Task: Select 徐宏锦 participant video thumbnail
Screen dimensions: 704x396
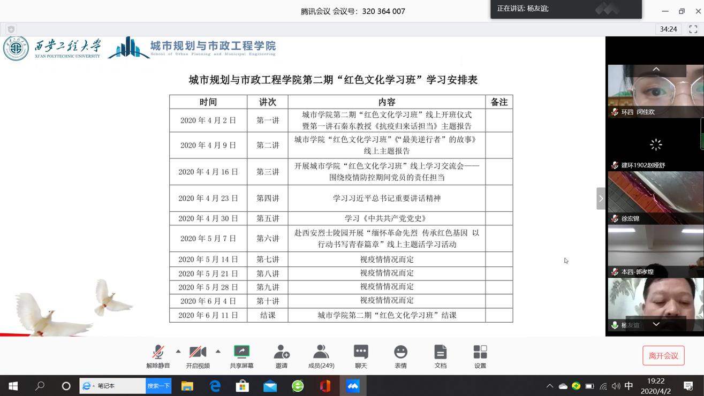Action: pos(655,197)
